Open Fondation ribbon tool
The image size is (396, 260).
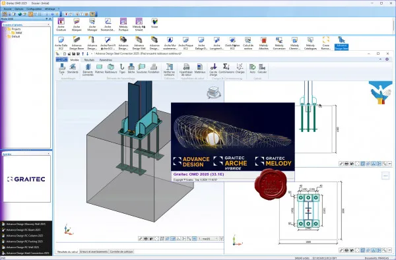(154, 69)
